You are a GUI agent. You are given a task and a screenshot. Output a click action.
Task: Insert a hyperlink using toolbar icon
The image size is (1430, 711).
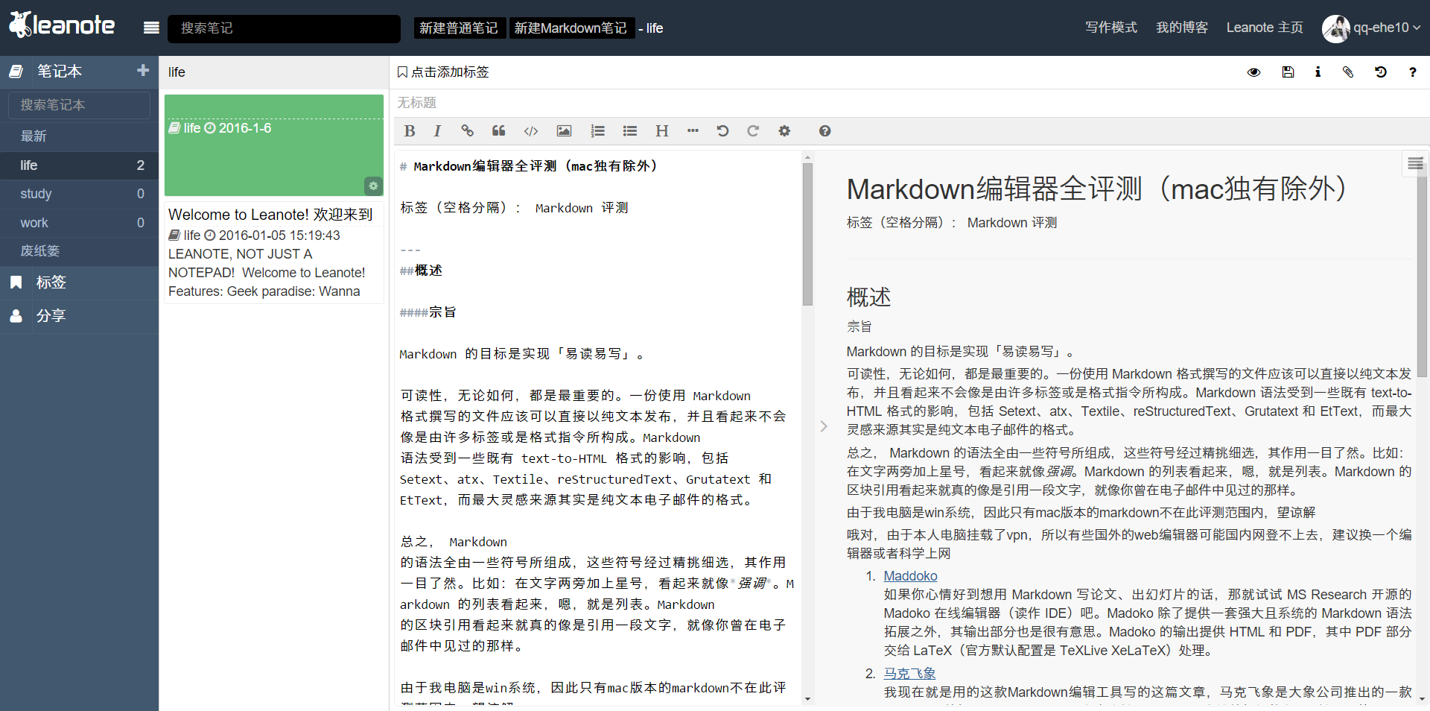click(467, 131)
